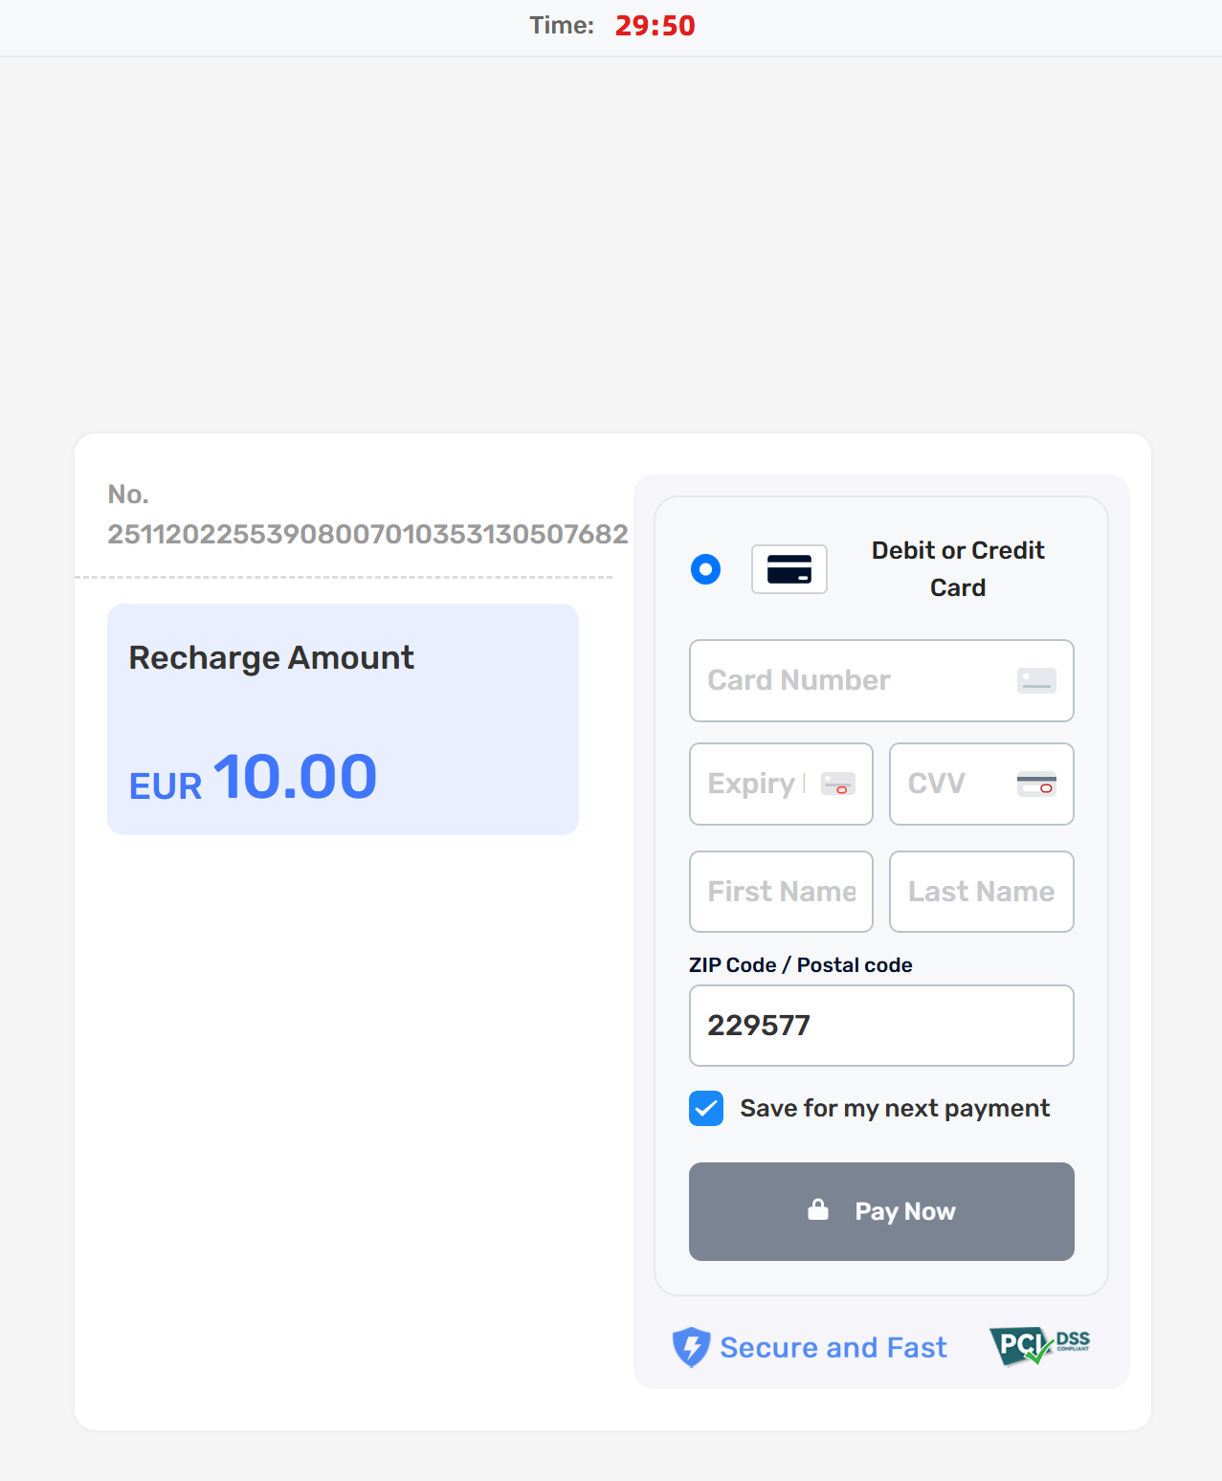Uncheck Save for my next payment

coord(706,1108)
